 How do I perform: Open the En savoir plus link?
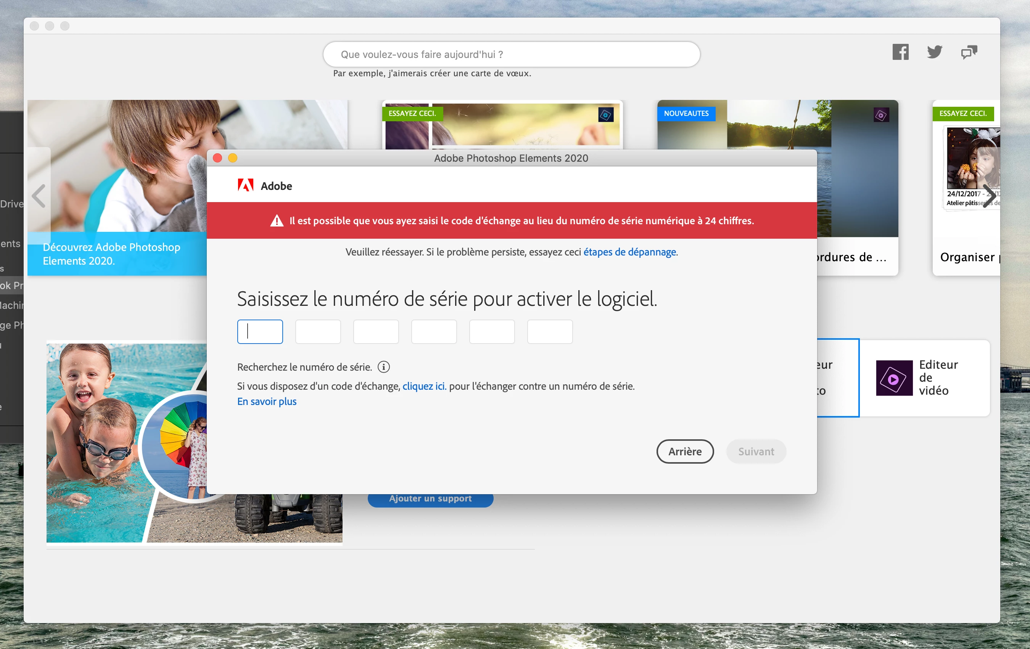(267, 402)
